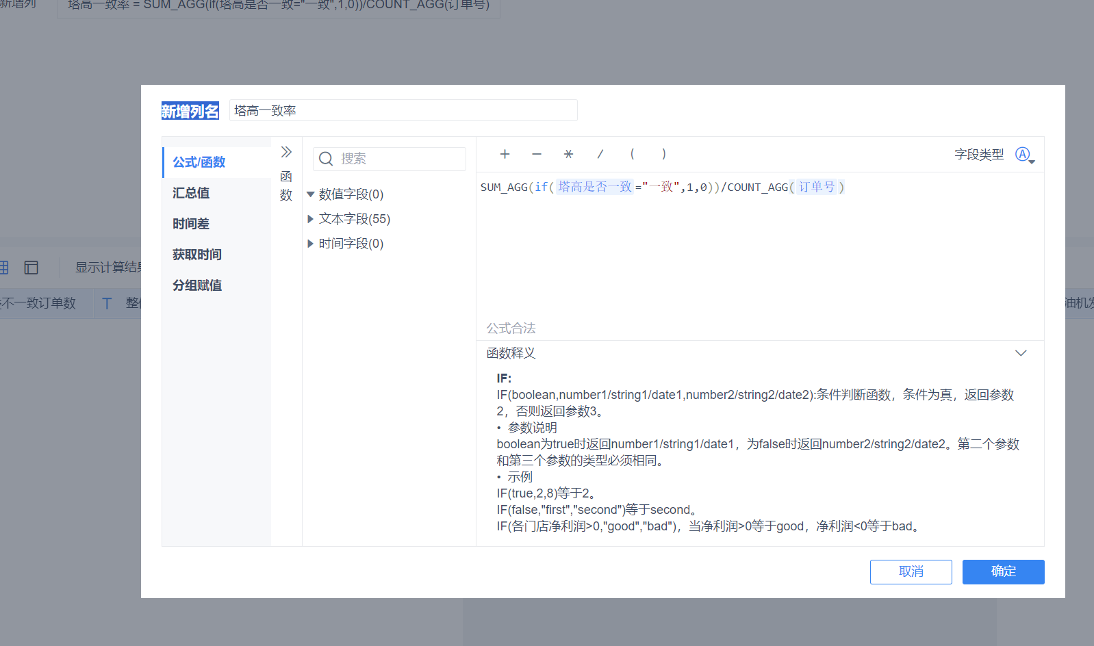Focus the field search box
This screenshot has width=1094, height=646.
tap(390, 159)
